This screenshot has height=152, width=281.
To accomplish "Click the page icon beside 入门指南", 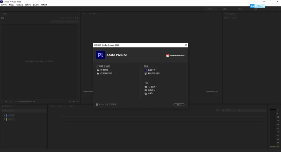I will (145, 87).
